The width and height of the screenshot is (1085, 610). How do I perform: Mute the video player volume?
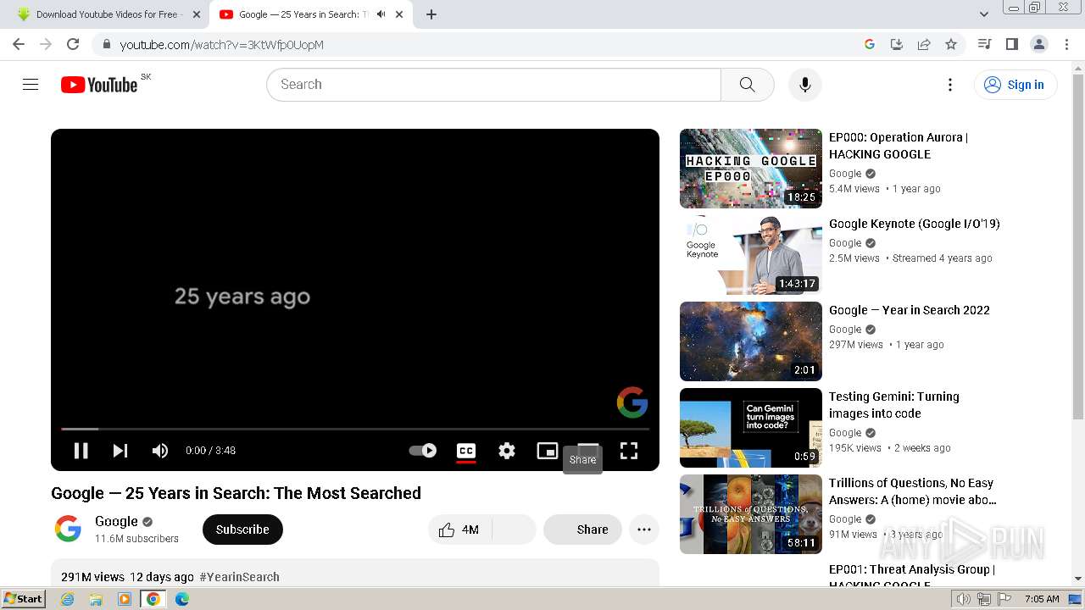coord(159,451)
